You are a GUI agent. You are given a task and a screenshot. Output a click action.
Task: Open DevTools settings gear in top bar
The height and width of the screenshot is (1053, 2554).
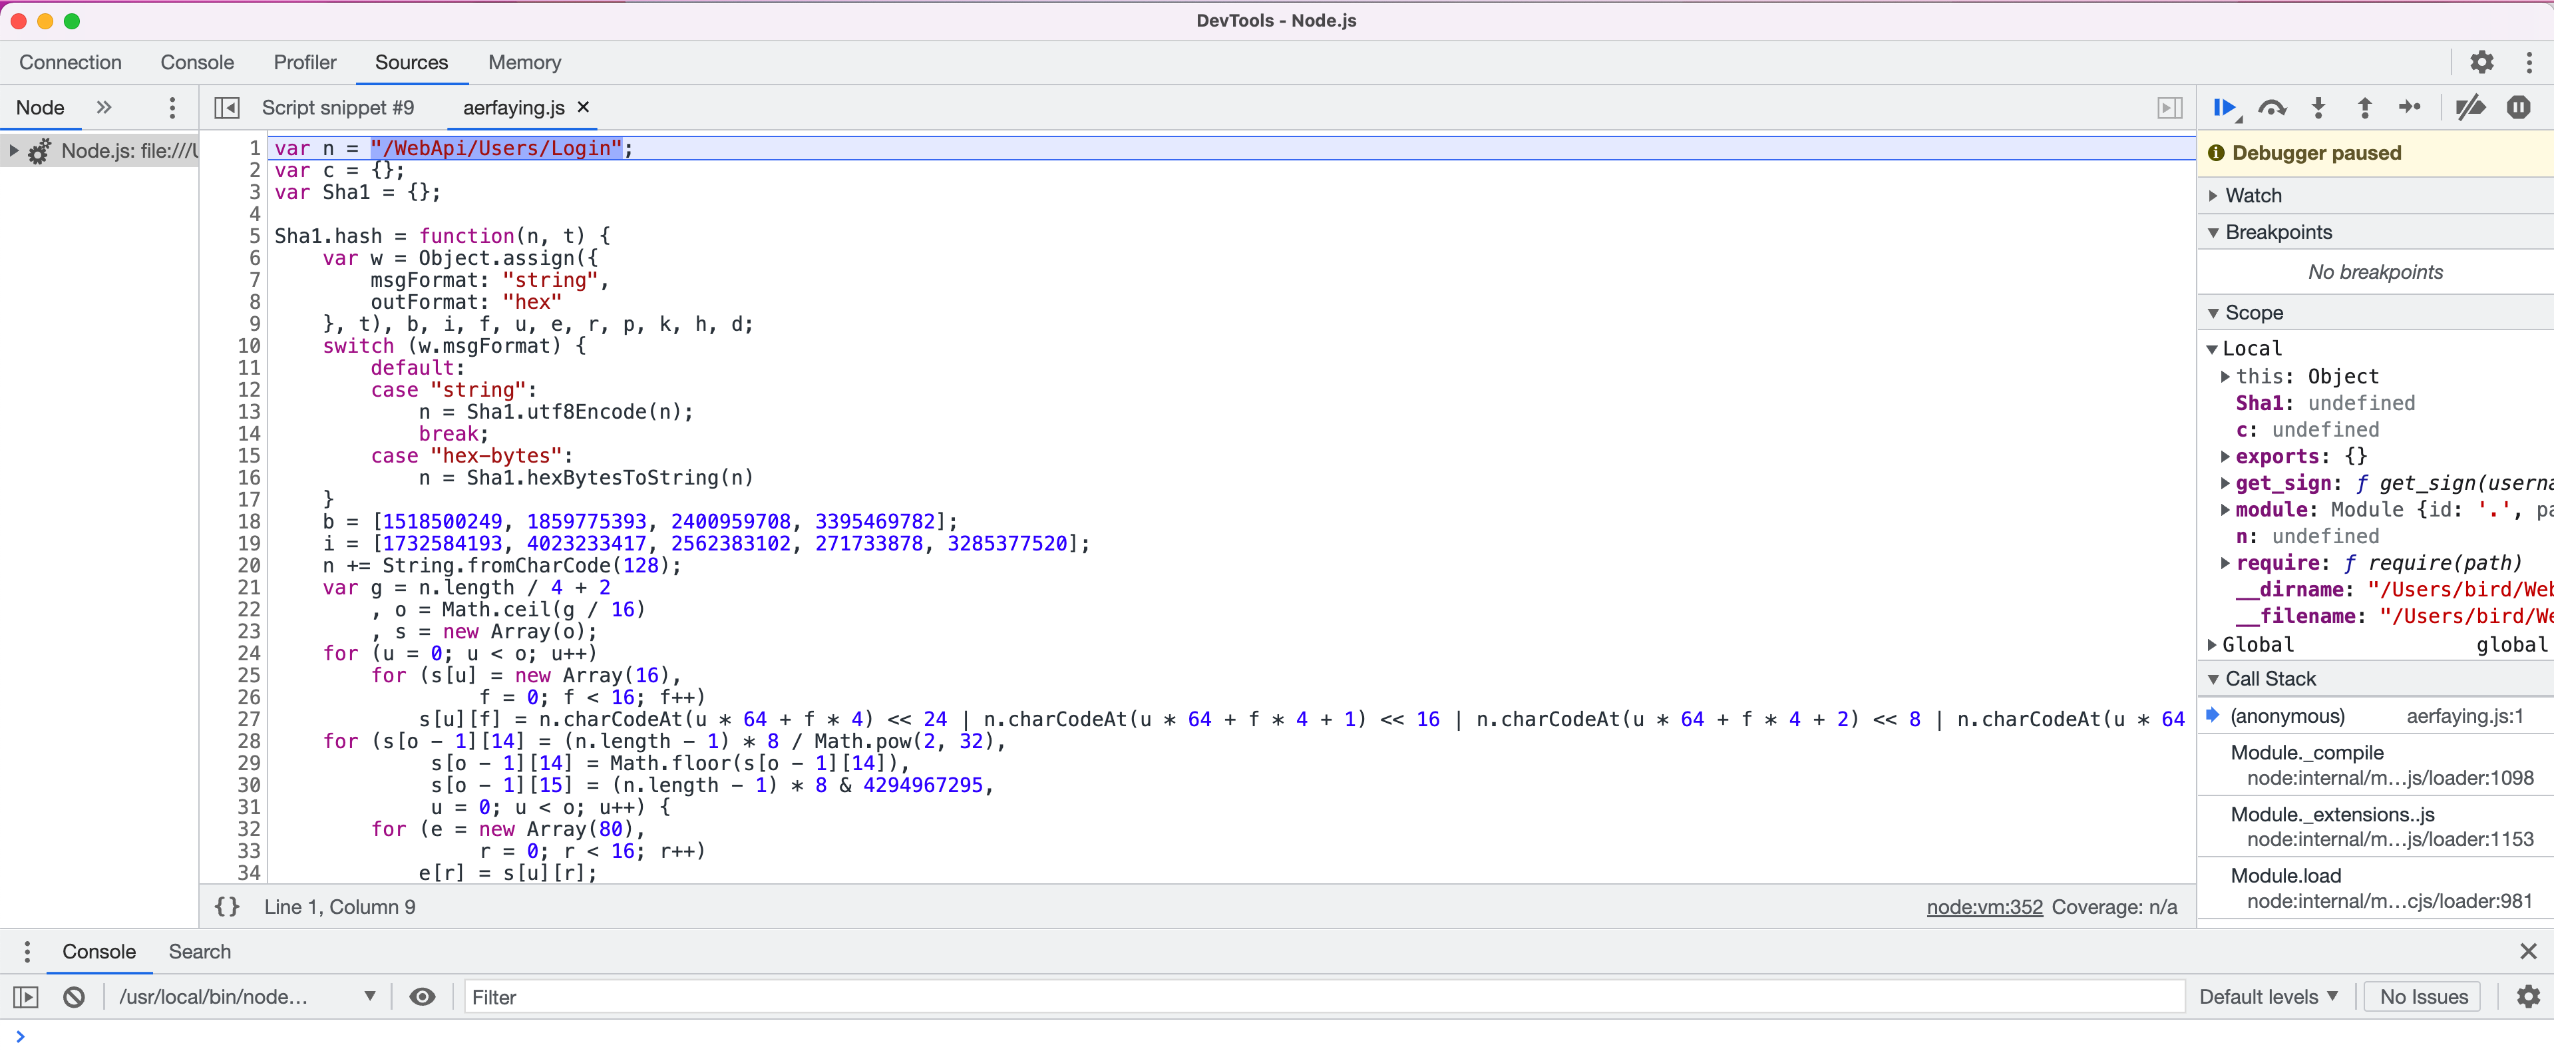coord(2481,63)
